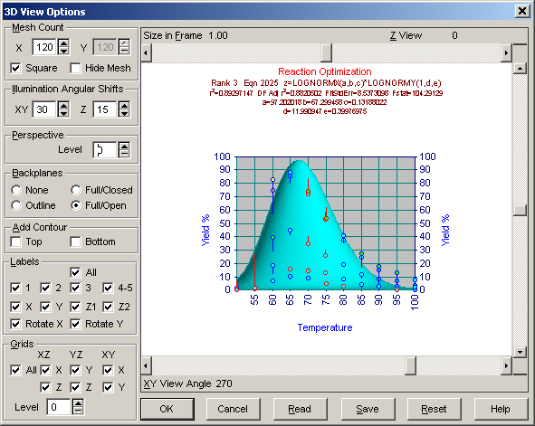Viewport: 535px width, 426px height.
Task: Click the Reset button
Action: click(434, 409)
